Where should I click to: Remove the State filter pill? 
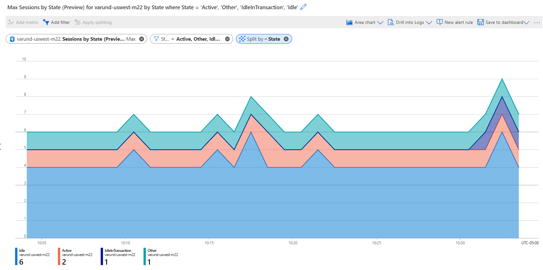(227, 39)
